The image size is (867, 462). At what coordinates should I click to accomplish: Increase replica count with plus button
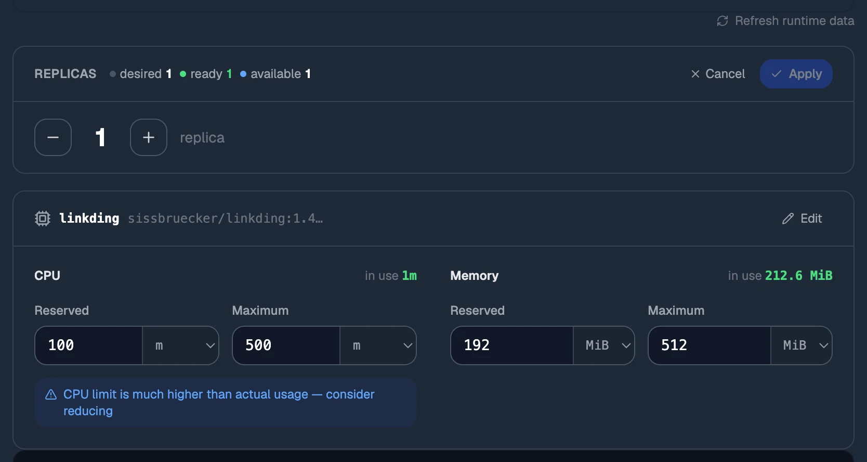149,137
